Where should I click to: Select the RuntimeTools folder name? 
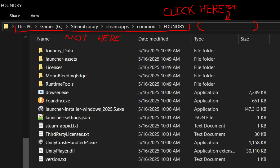(60, 84)
